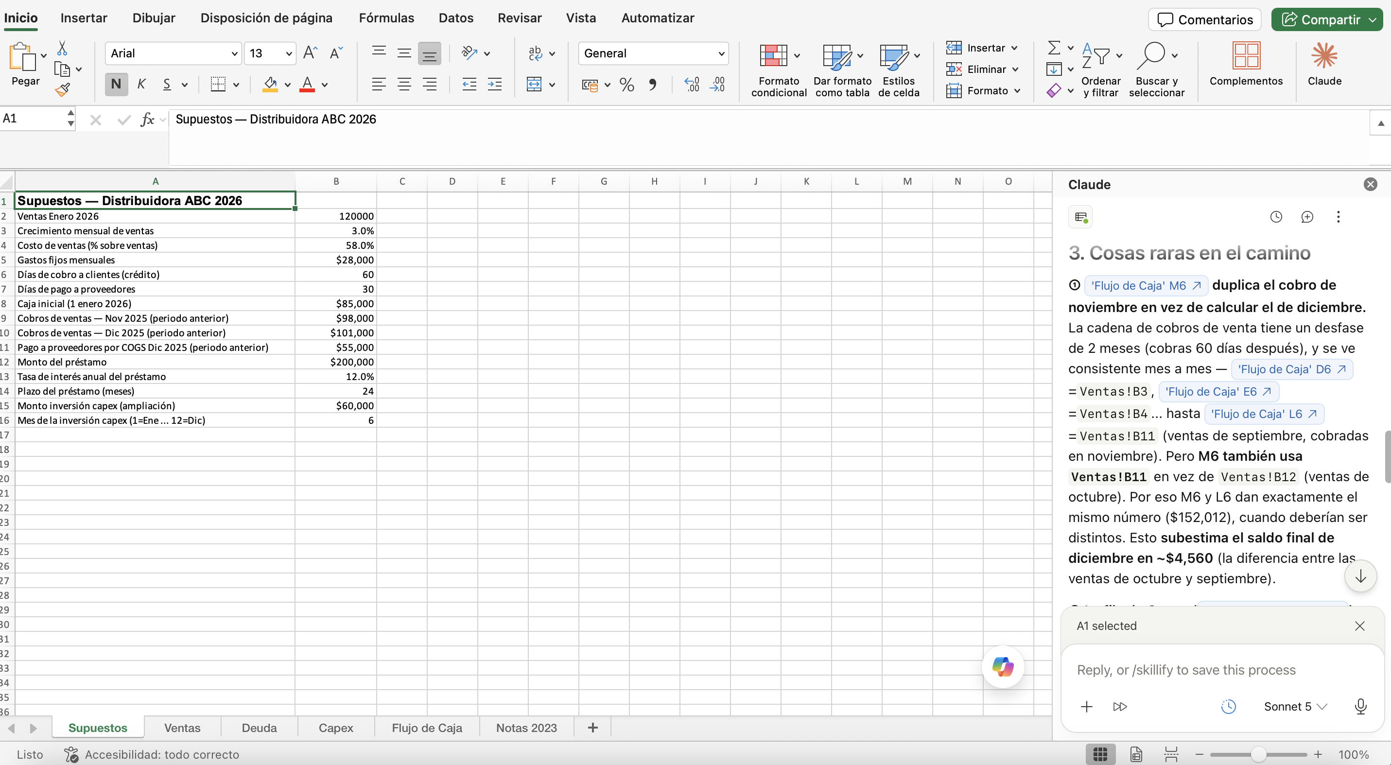This screenshot has height=765, width=1391.
Task: Click the Format Painter brush icon
Action: tap(62, 89)
